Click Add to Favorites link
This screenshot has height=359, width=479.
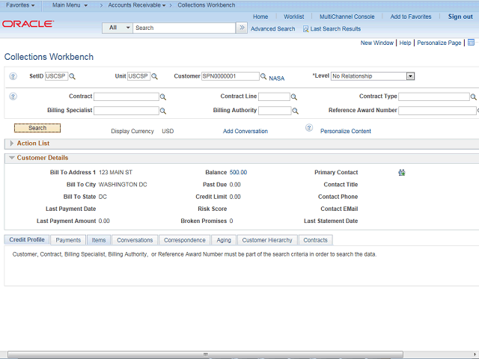pos(411,16)
